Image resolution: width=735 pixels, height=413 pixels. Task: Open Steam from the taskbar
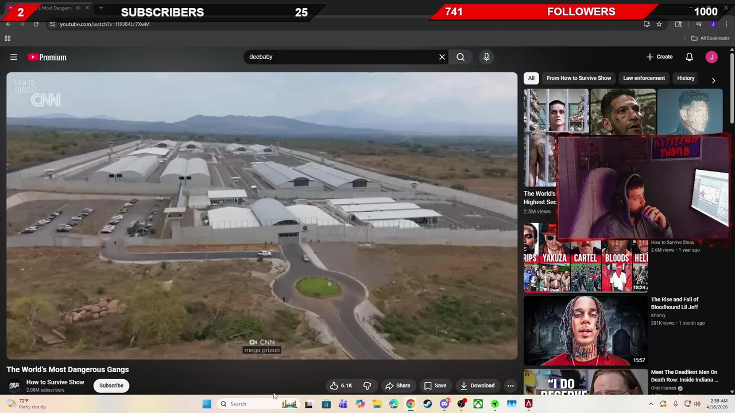[x=427, y=404]
